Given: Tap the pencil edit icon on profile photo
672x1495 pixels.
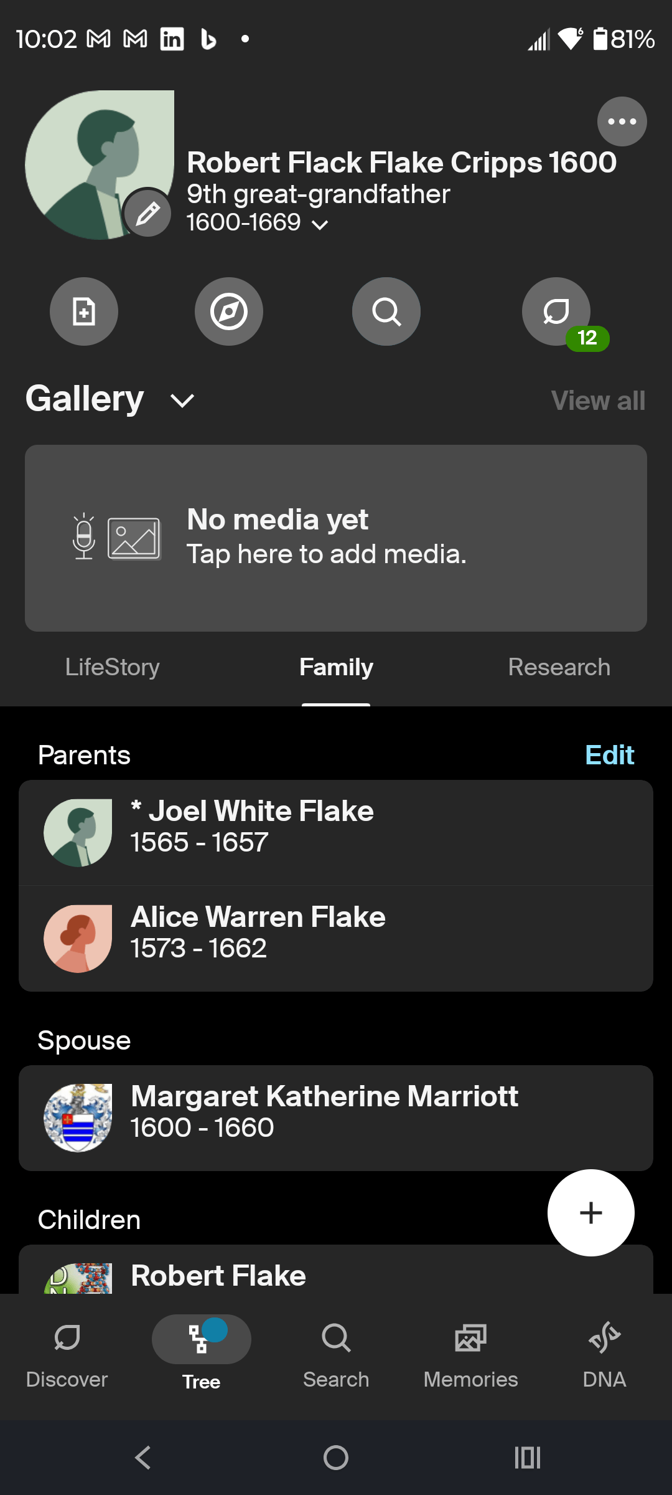Looking at the screenshot, I should click(x=147, y=214).
